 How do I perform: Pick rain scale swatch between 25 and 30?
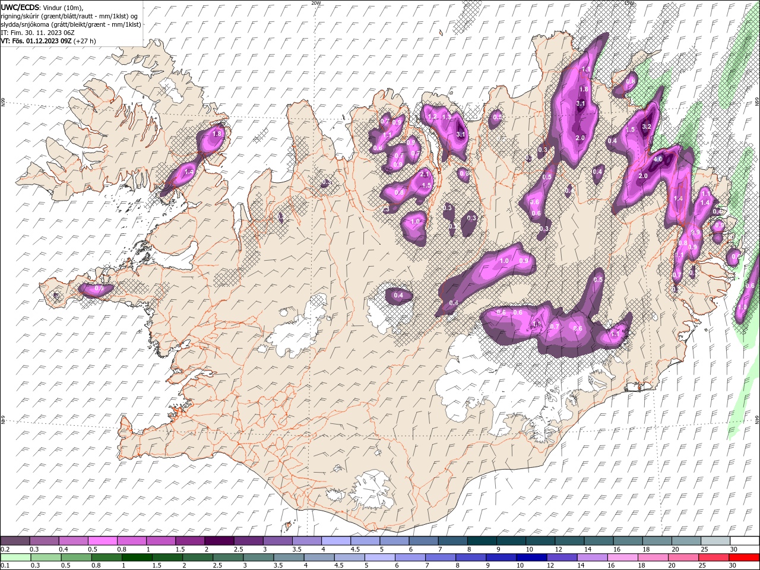713,557
